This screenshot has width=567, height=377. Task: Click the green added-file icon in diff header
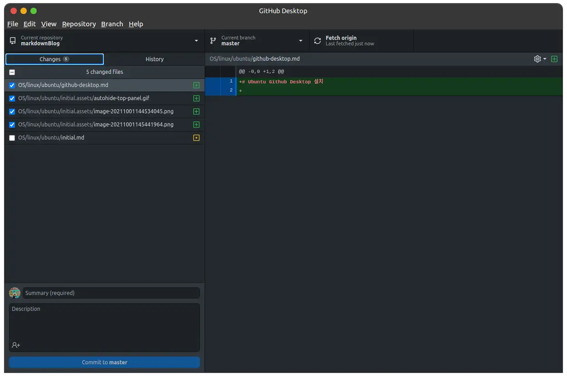coord(554,59)
